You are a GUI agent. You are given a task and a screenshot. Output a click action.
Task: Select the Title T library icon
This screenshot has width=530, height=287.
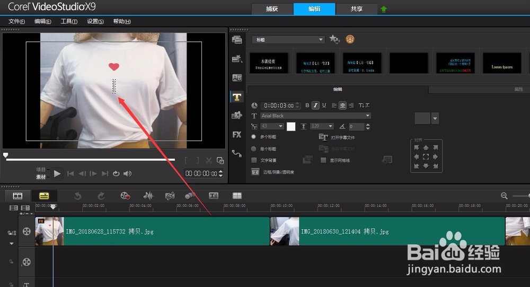[x=236, y=97]
